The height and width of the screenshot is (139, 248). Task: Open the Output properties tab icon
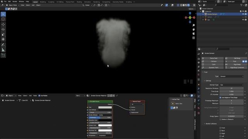pos(199,63)
